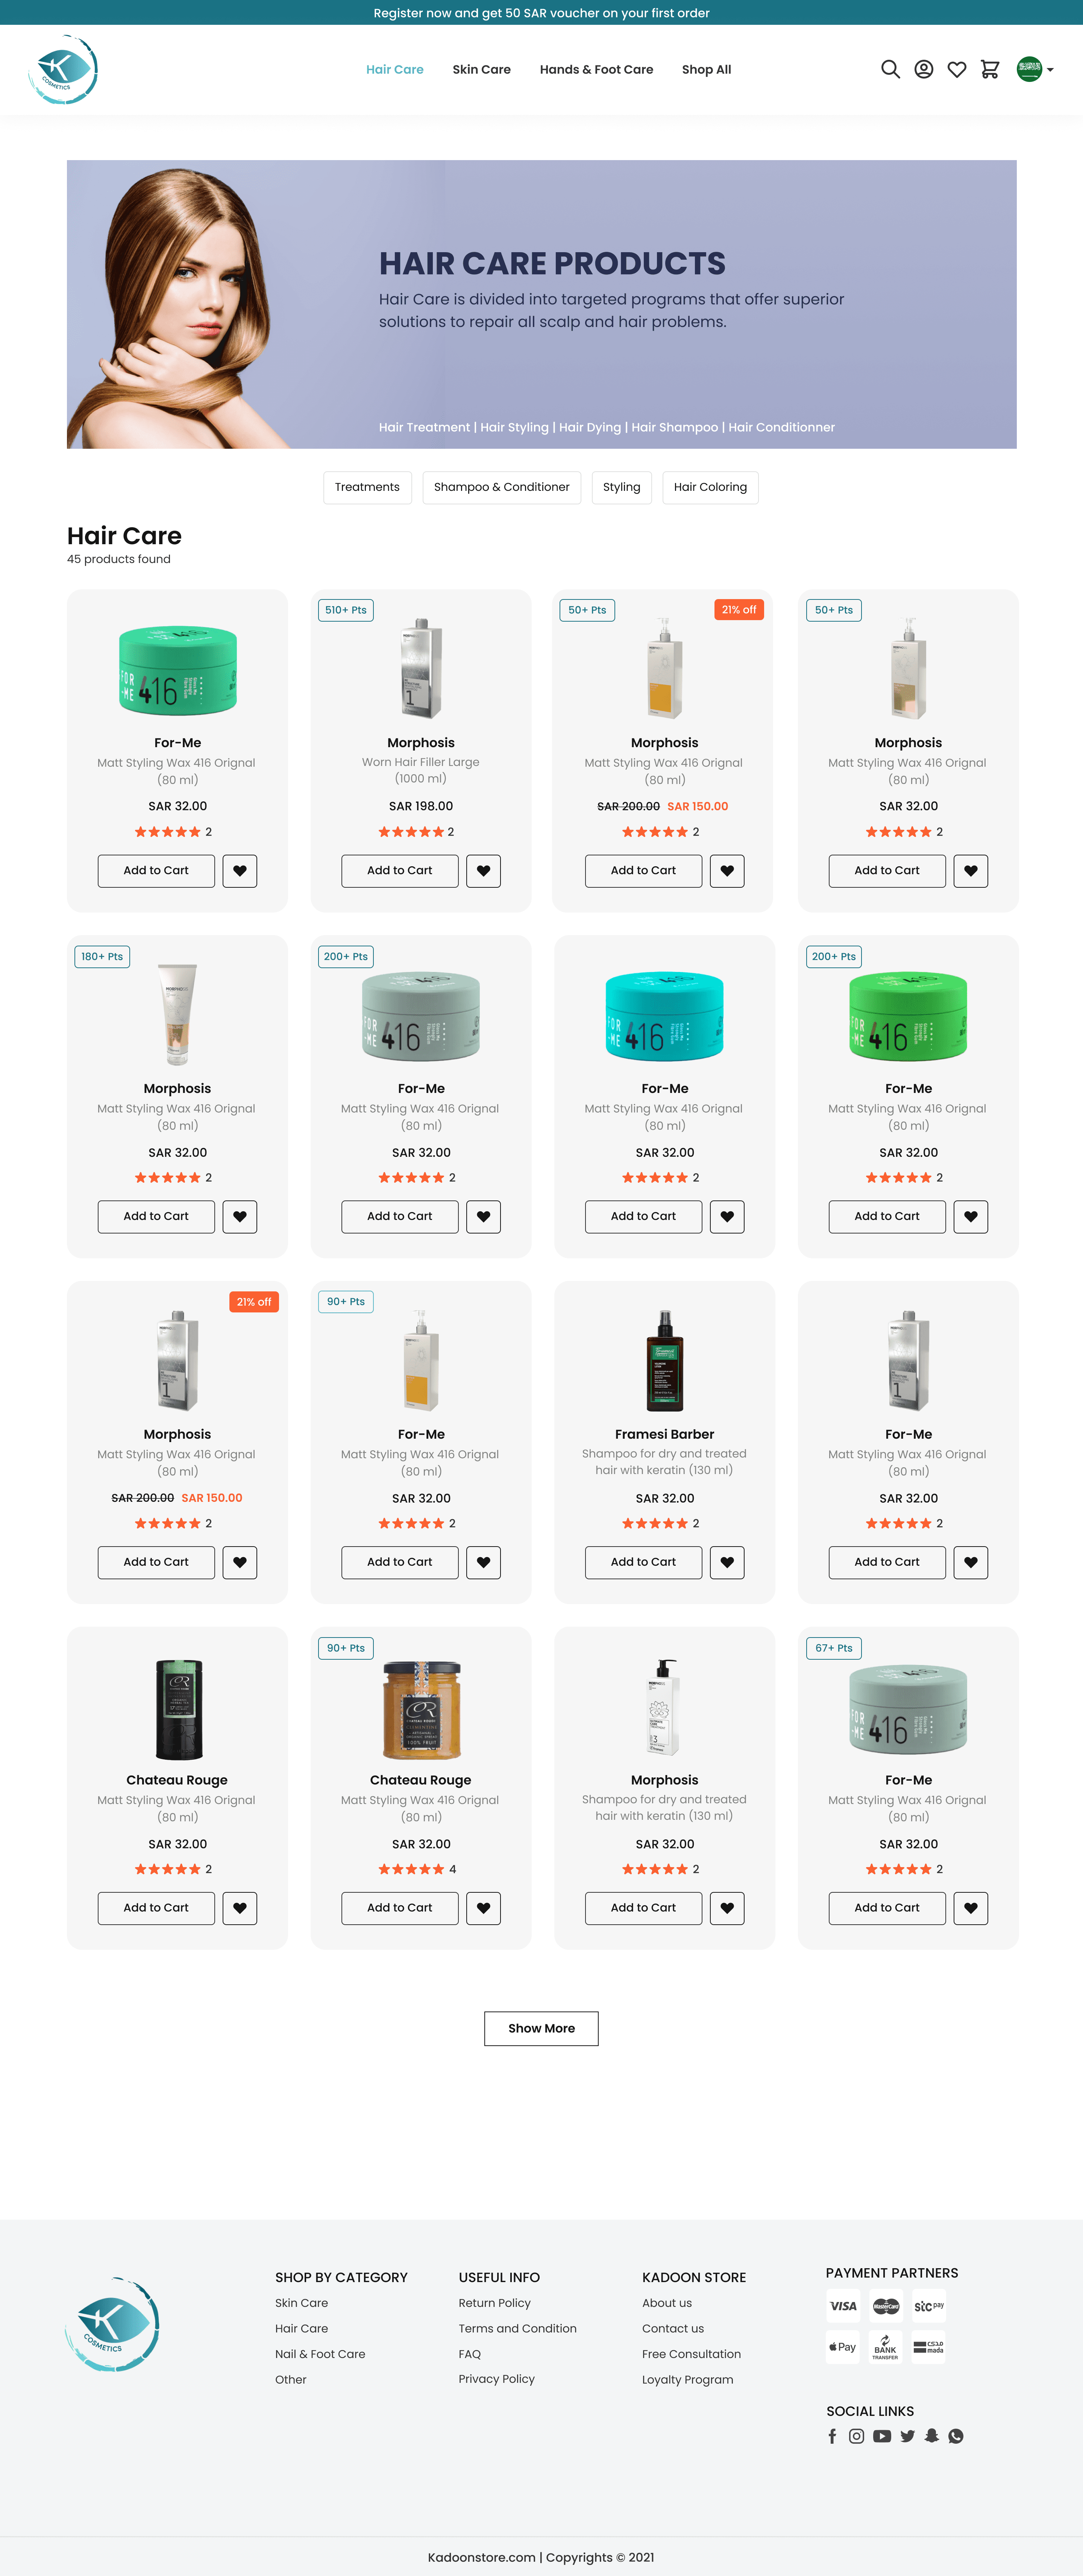1083x2576 pixels.
Task: Add Worn Hair Filler Large to cart
Action: [x=399, y=871]
